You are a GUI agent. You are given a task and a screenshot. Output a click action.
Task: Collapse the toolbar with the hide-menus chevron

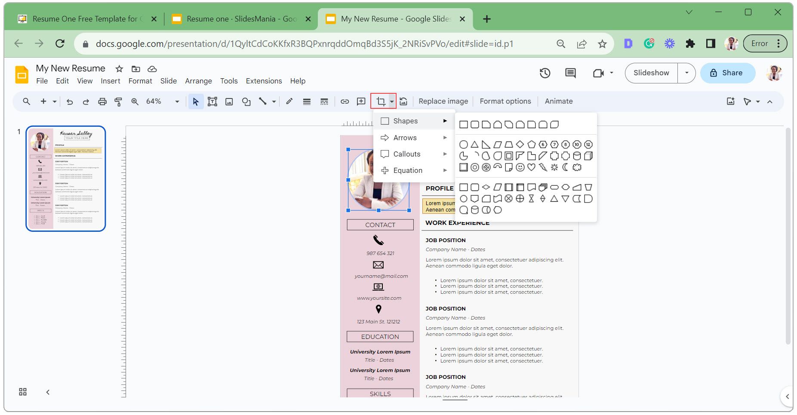coord(769,101)
